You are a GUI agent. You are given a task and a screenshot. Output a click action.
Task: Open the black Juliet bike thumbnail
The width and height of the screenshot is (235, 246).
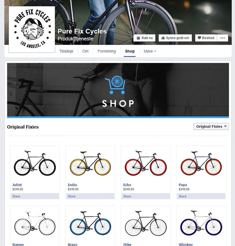(35, 163)
